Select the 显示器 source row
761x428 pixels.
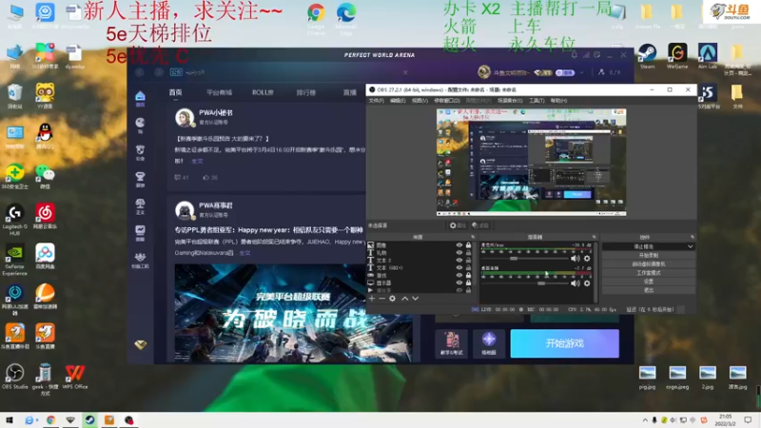click(420, 282)
